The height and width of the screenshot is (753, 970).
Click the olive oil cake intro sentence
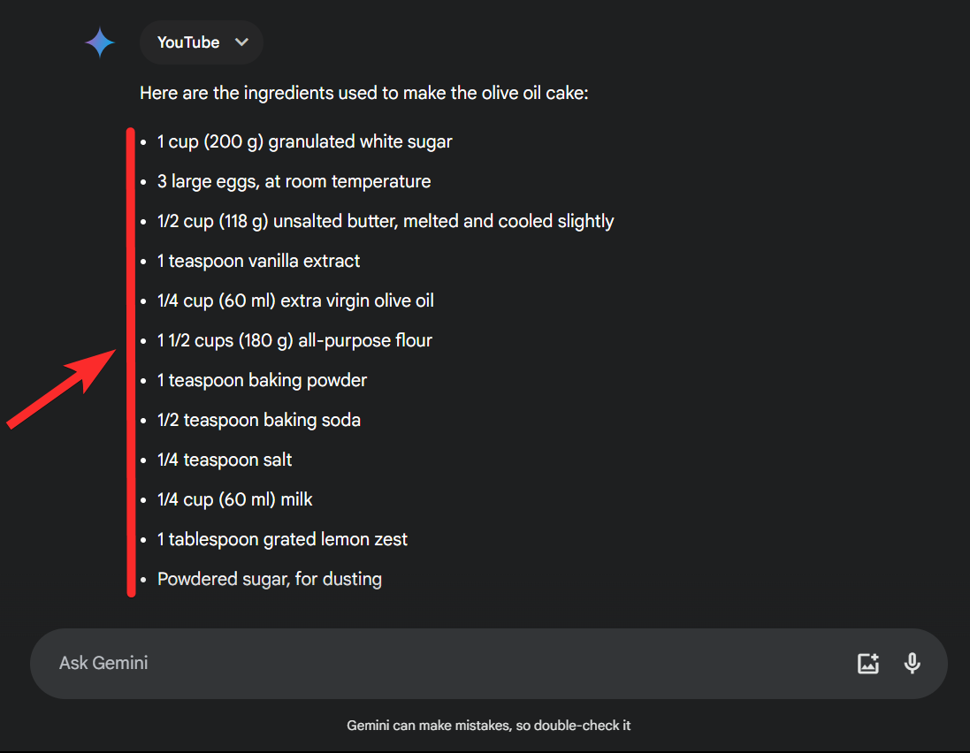point(363,93)
